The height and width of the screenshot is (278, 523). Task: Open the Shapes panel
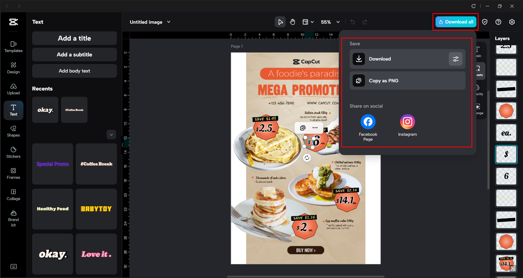pyautogui.click(x=13, y=132)
